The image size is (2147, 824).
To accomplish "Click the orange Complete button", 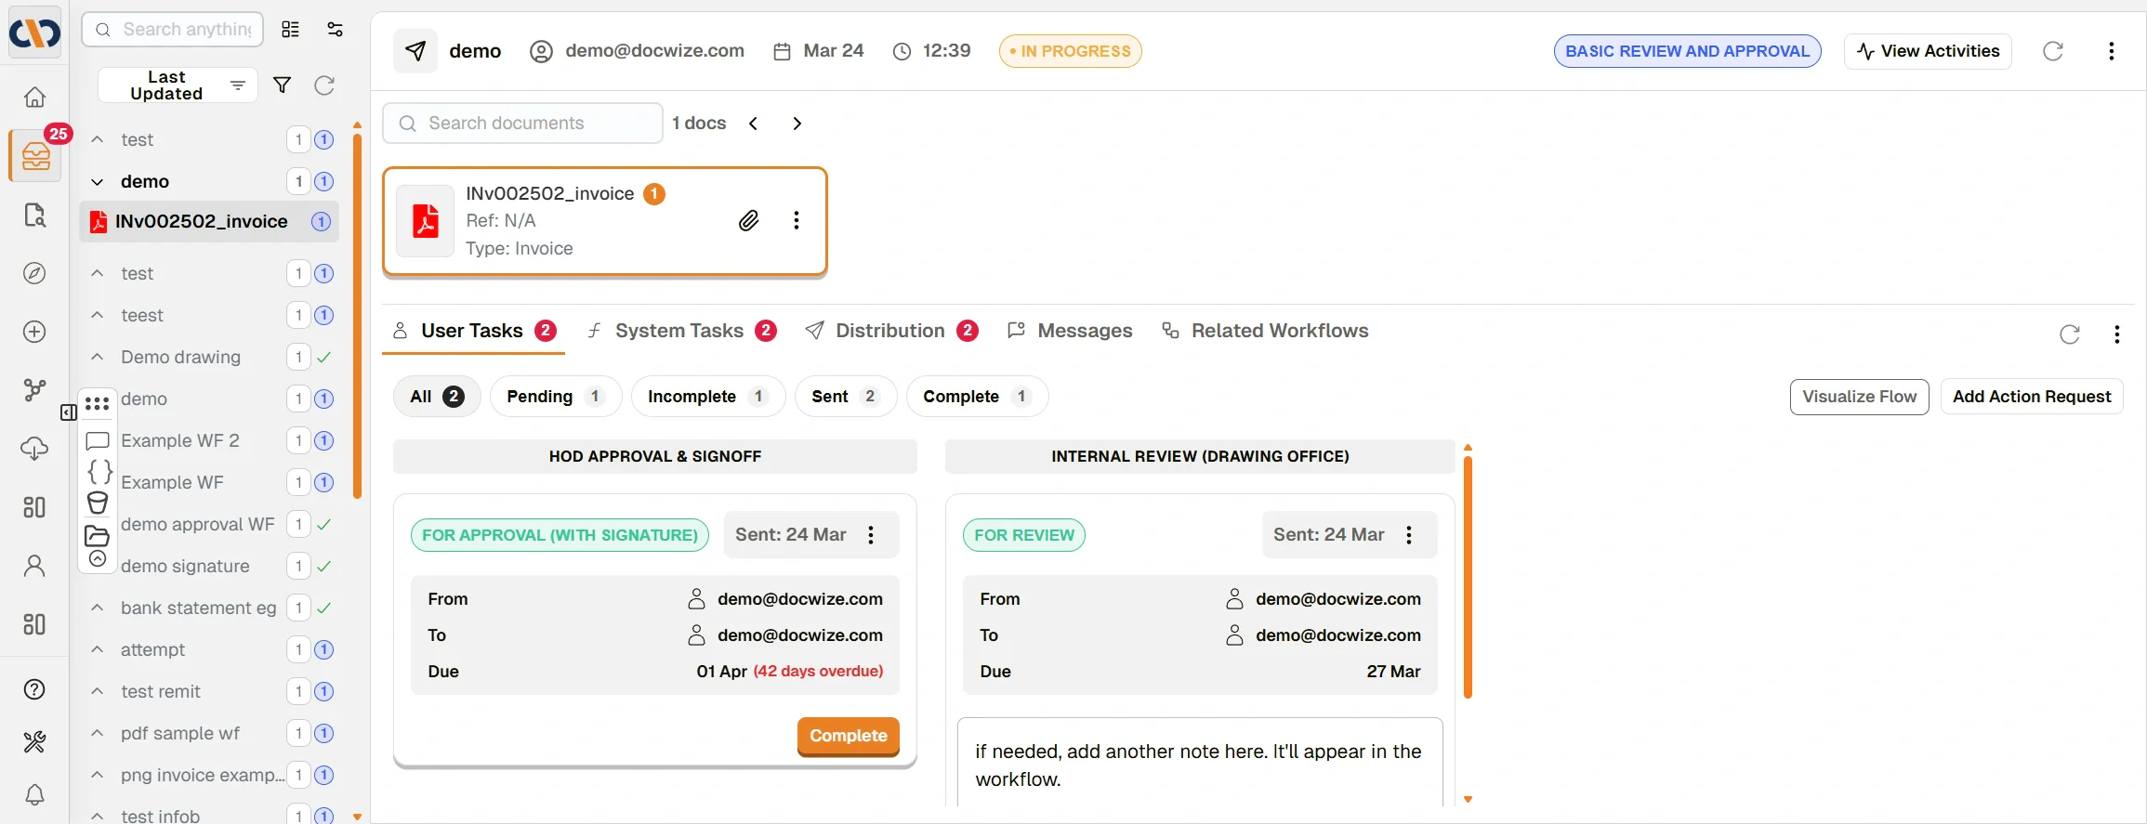I will 849,736.
